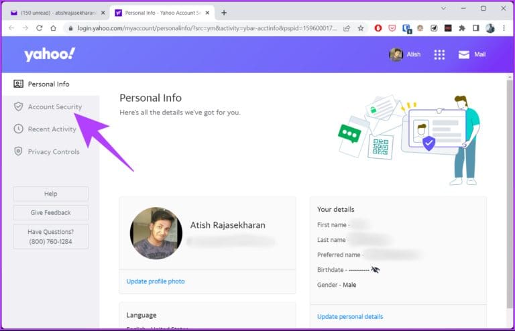This screenshot has height=331, width=515.
Task: Bookmark this page with star icon
Action: (361, 28)
